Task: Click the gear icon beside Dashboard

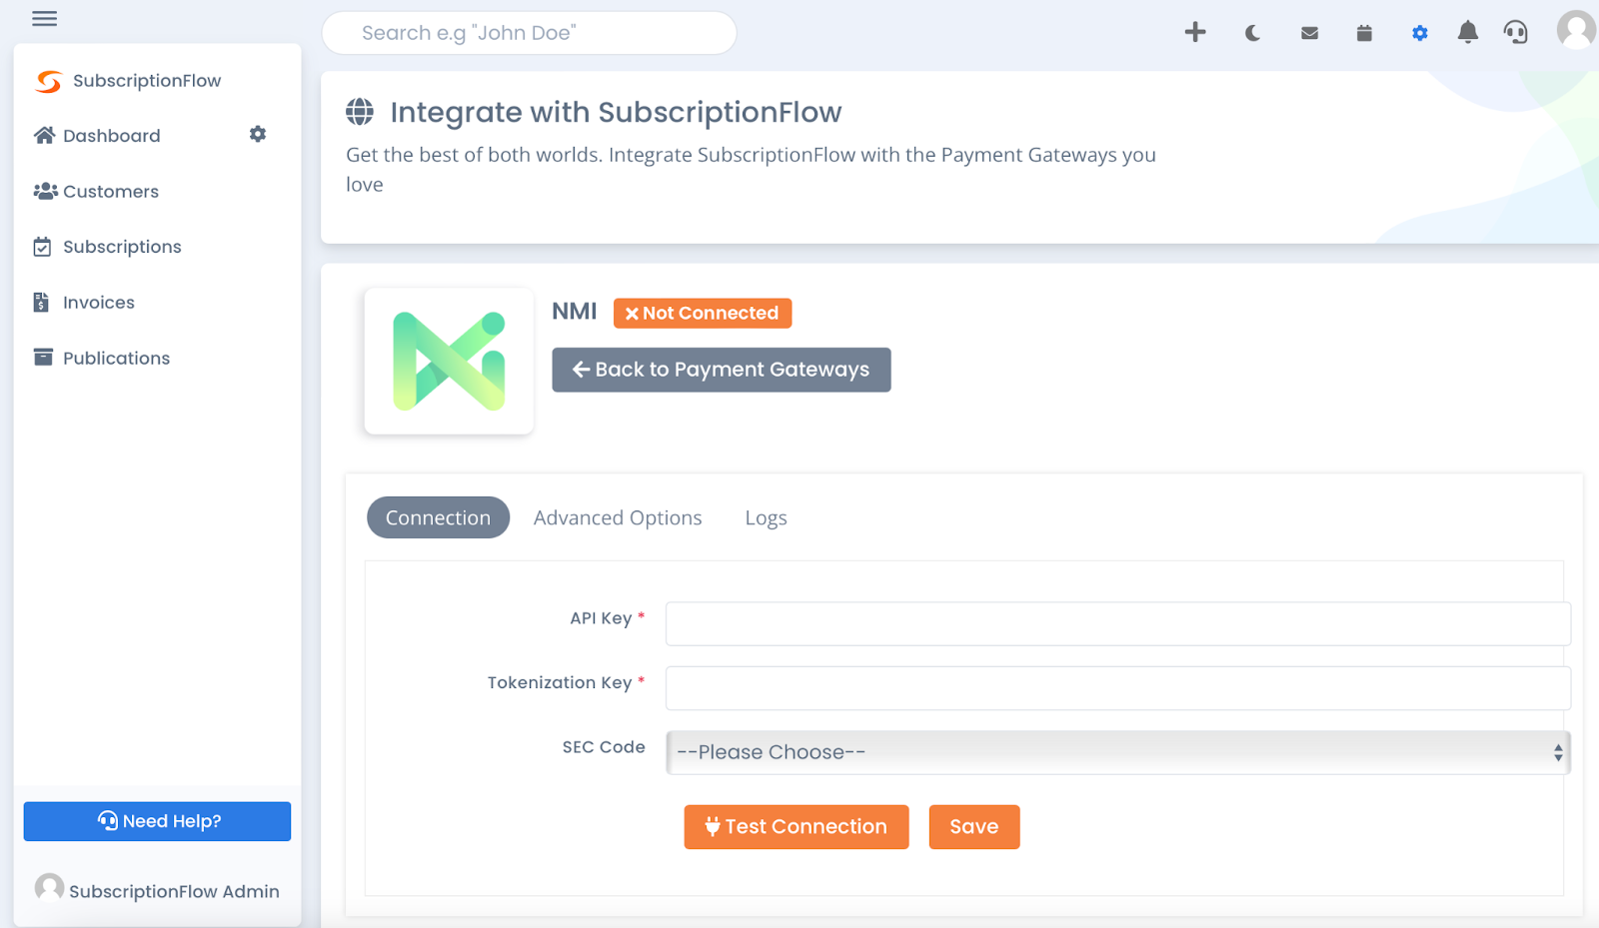Action: pyautogui.click(x=258, y=134)
